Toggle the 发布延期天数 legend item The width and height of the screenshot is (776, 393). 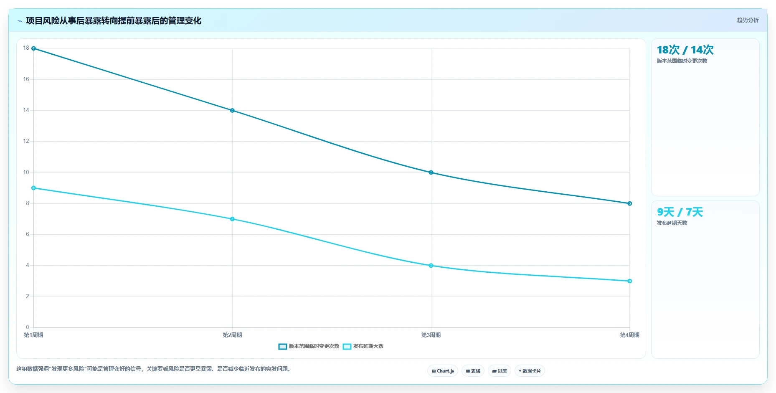tap(363, 346)
